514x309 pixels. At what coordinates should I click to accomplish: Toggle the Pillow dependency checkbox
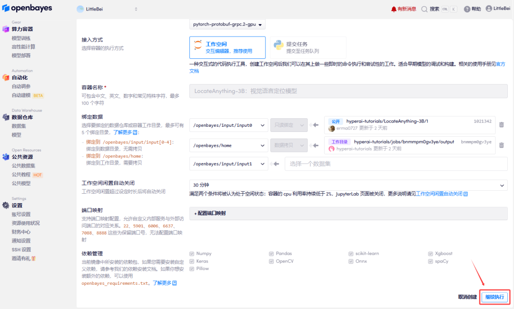(x=192, y=269)
